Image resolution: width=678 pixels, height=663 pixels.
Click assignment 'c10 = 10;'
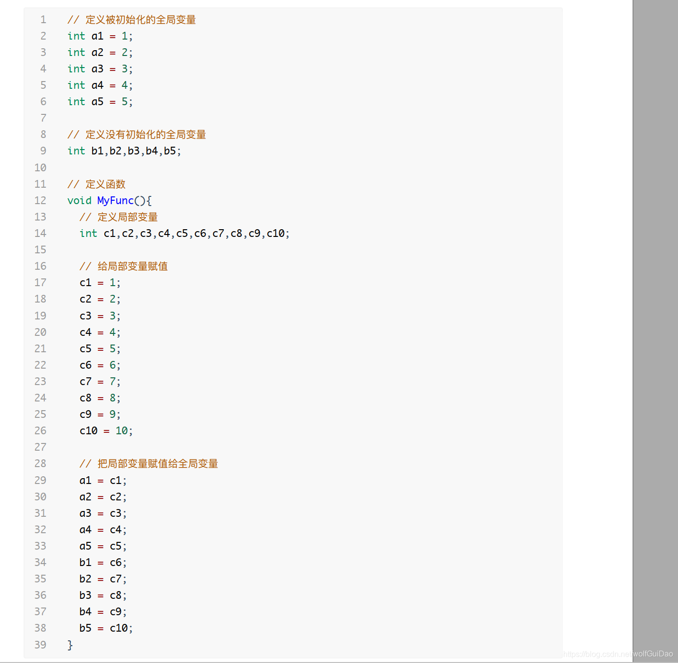(106, 431)
